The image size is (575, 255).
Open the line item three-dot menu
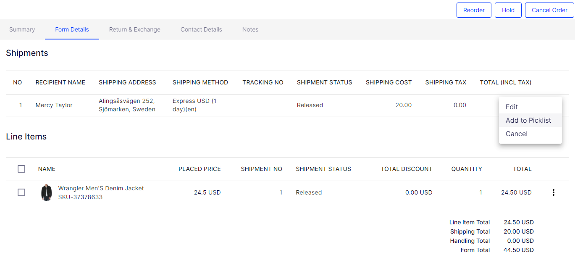[553, 192]
